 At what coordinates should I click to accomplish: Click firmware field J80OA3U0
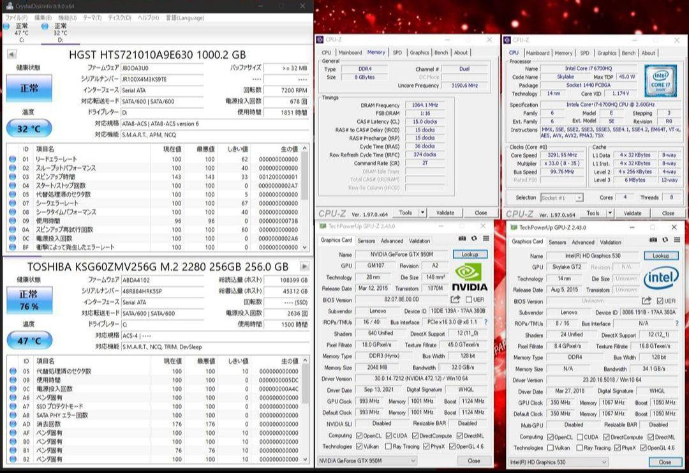162,68
